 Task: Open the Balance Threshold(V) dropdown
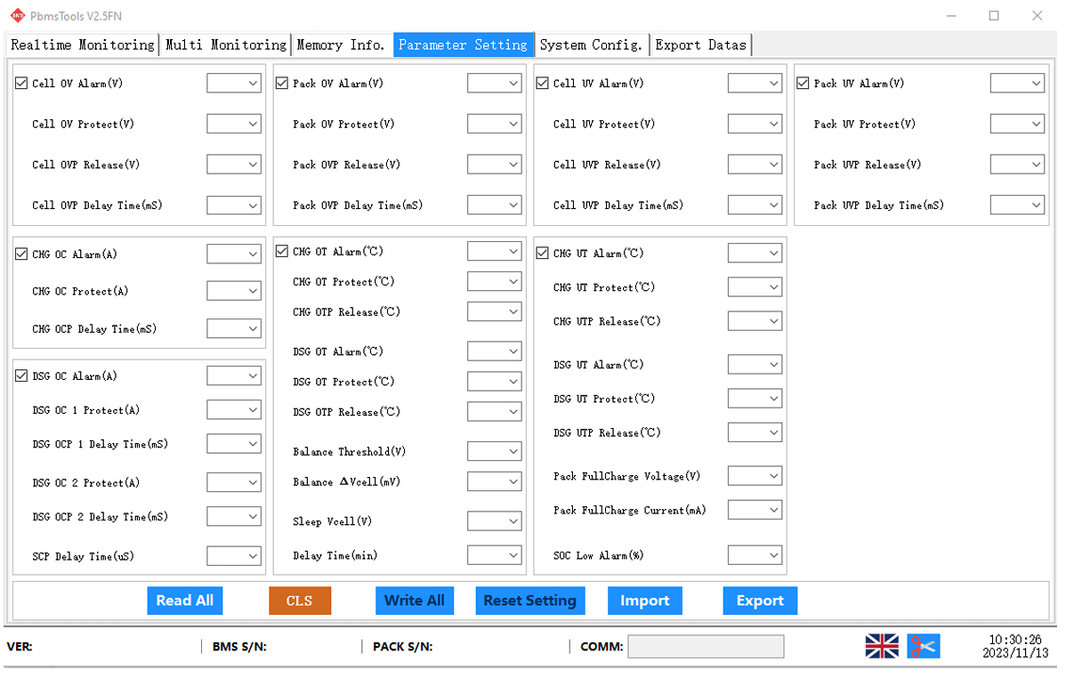point(495,451)
